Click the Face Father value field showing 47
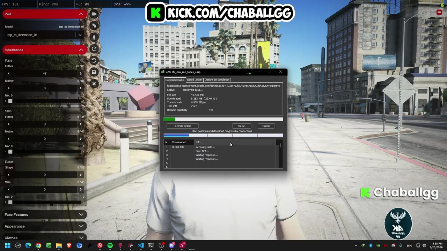Image resolution: width=447 pixels, height=251 pixels. [44, 74]
